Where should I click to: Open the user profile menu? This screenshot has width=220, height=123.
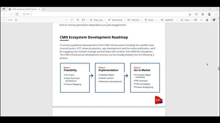(209, 14)
